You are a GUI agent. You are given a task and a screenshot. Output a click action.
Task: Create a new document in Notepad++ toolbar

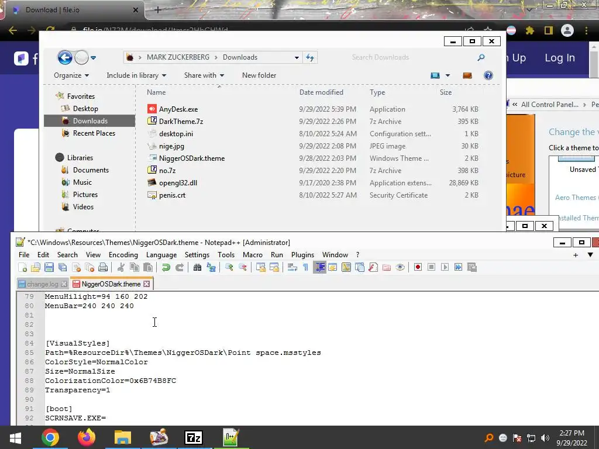[x=23, y=267]
